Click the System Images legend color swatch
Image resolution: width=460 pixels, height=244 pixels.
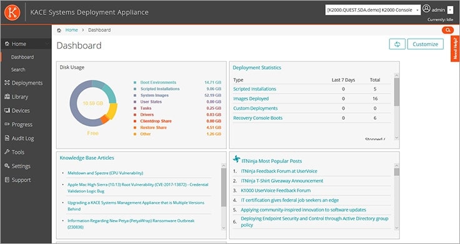[135, 95]
